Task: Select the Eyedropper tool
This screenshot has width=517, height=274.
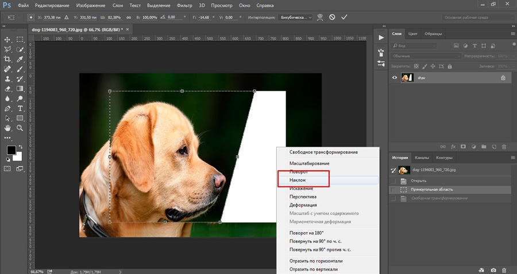Action: pos(20,59)
